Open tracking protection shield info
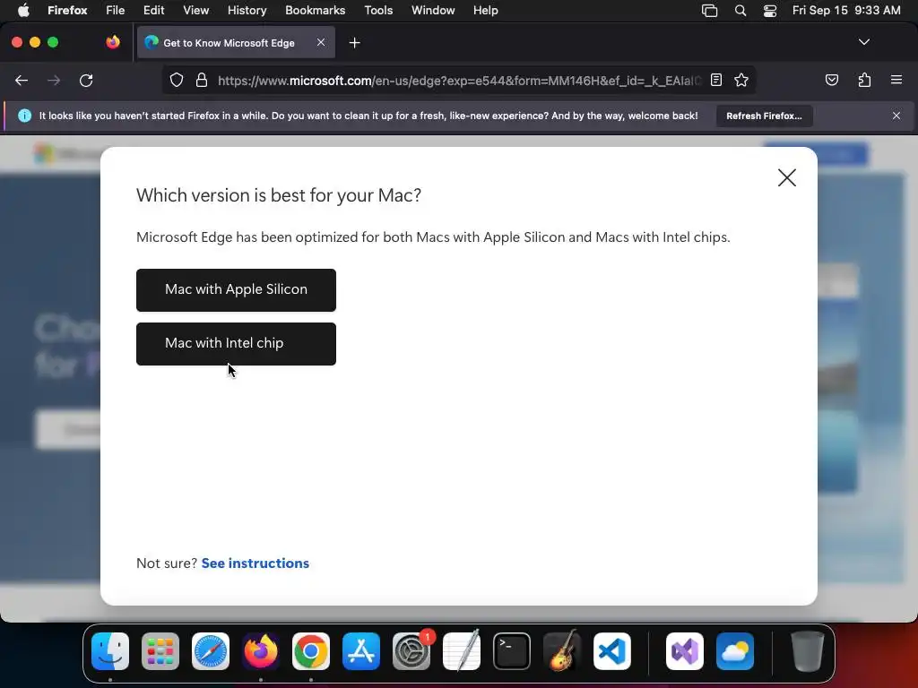 coord(177,80)
